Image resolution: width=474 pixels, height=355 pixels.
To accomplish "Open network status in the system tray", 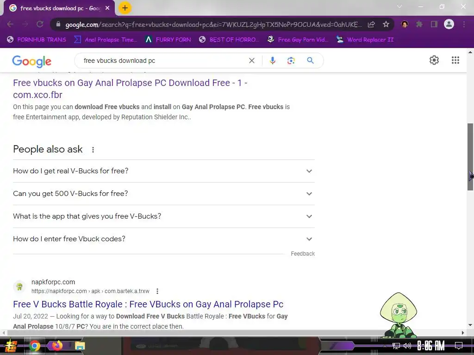I will point(396,346).
